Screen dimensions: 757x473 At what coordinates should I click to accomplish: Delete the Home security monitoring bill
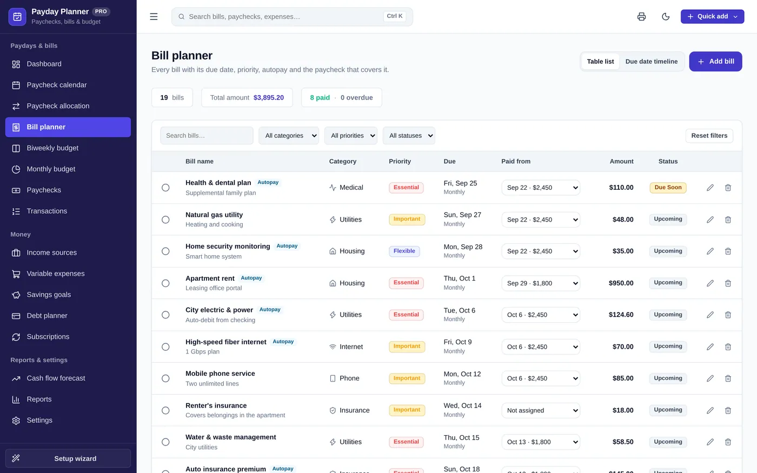(728, 251)
